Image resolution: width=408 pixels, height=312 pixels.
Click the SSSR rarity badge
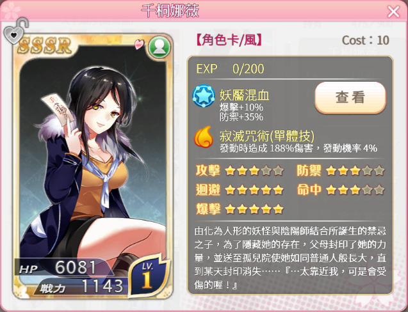tap(44, 45)
